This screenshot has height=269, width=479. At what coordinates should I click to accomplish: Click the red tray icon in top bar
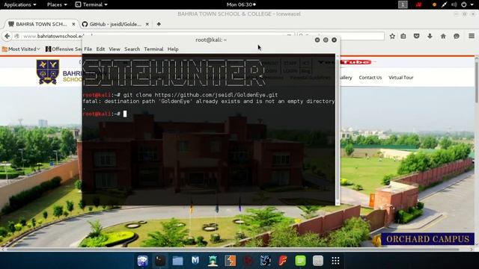(418, 4)
